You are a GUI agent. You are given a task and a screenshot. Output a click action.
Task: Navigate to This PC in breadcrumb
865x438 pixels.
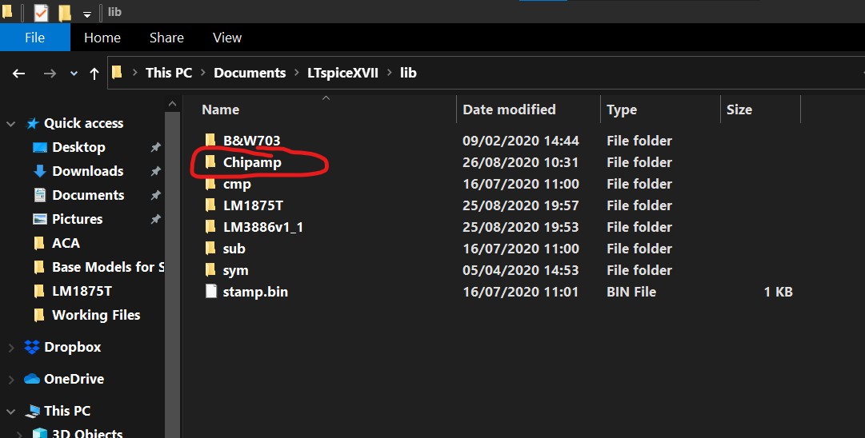coord(169,73)
